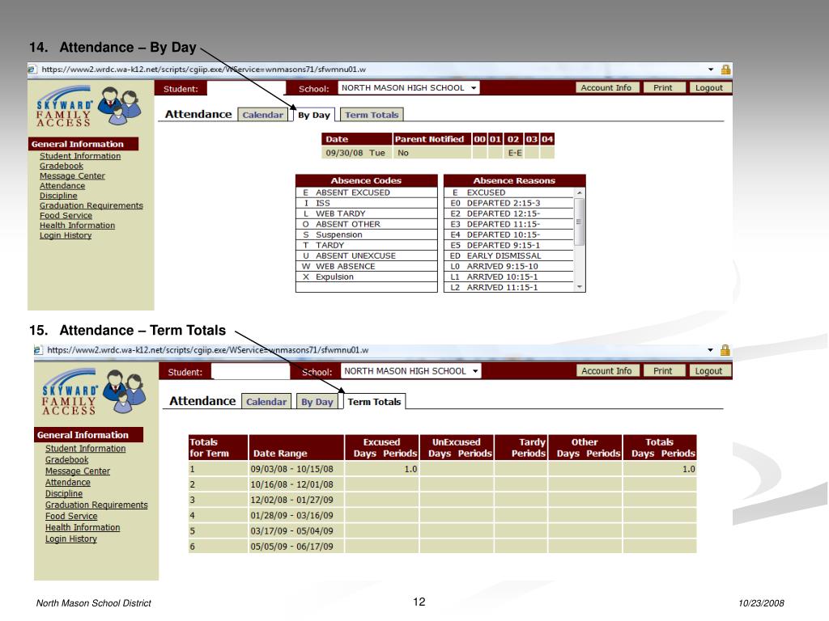Select ABSENT EXCUSED row in Absence Codes
This screenshot has height=621, width=829.
tap(367, 192)
